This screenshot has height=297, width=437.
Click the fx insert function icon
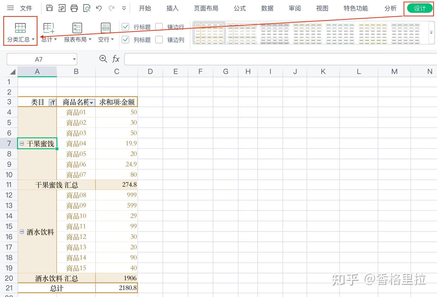(116, 59)
